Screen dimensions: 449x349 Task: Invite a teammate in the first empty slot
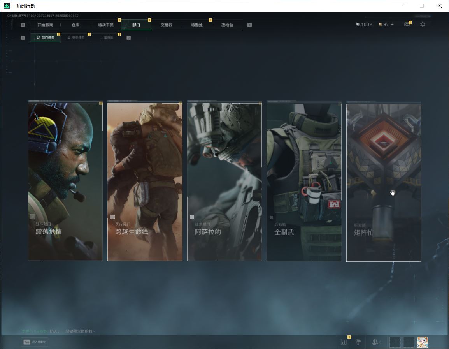(x=395, y=342)
